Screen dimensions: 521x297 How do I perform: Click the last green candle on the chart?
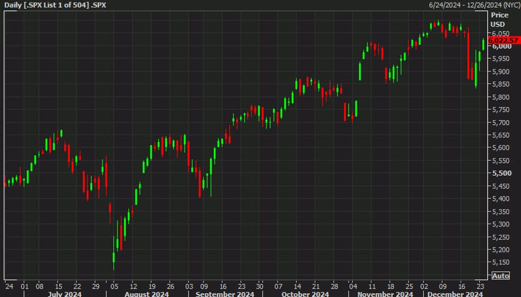(x=484, y=44)
